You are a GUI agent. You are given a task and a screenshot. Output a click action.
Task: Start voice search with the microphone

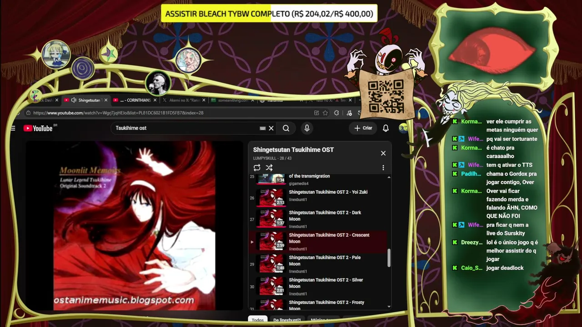pyautogui.click(x=307, y=128)
